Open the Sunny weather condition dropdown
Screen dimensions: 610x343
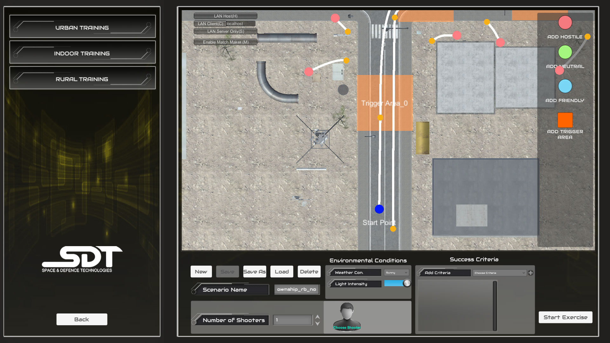coord(396,272)
